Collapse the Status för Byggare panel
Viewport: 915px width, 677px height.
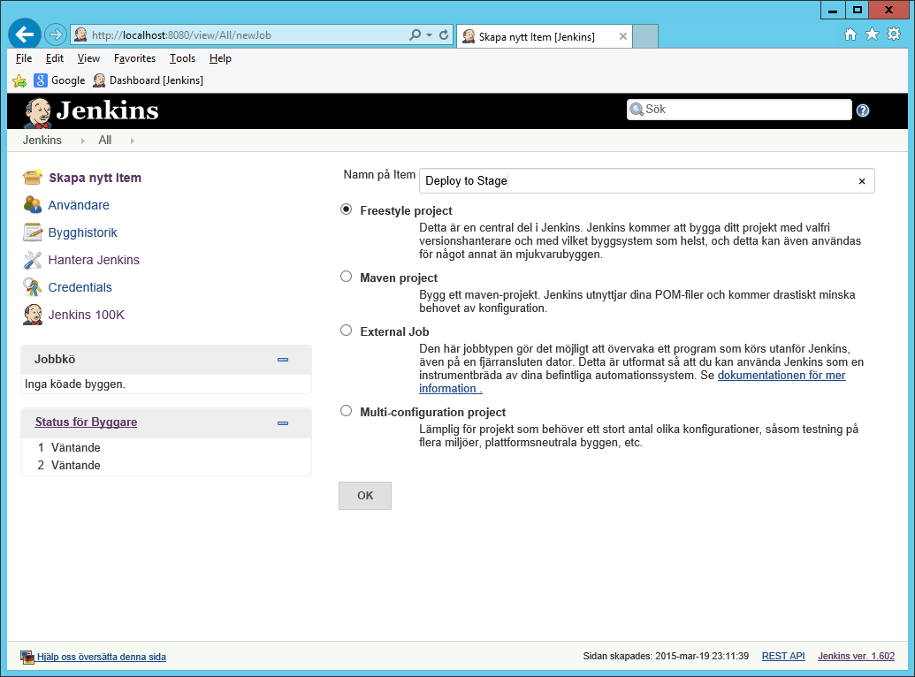tap(283, 423)
